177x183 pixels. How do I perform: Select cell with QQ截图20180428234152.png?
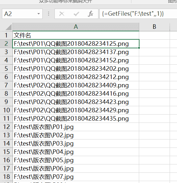pyautogui.click(x=76, y=60)
